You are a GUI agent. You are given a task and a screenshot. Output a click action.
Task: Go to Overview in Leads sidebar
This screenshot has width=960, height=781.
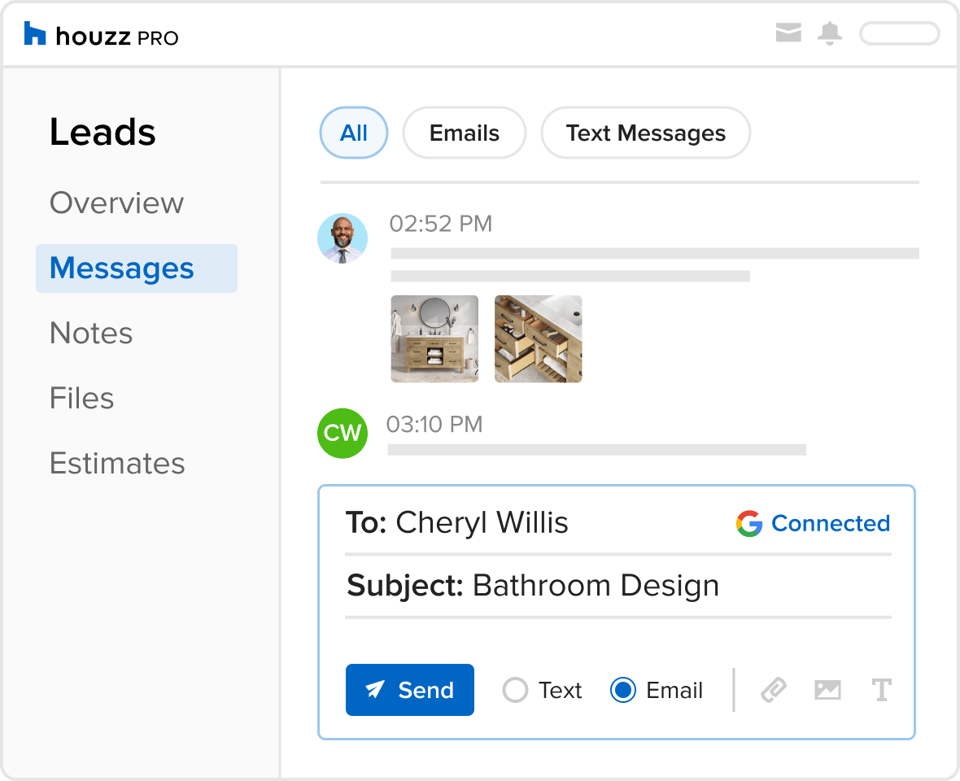click(x=116, y=203)
